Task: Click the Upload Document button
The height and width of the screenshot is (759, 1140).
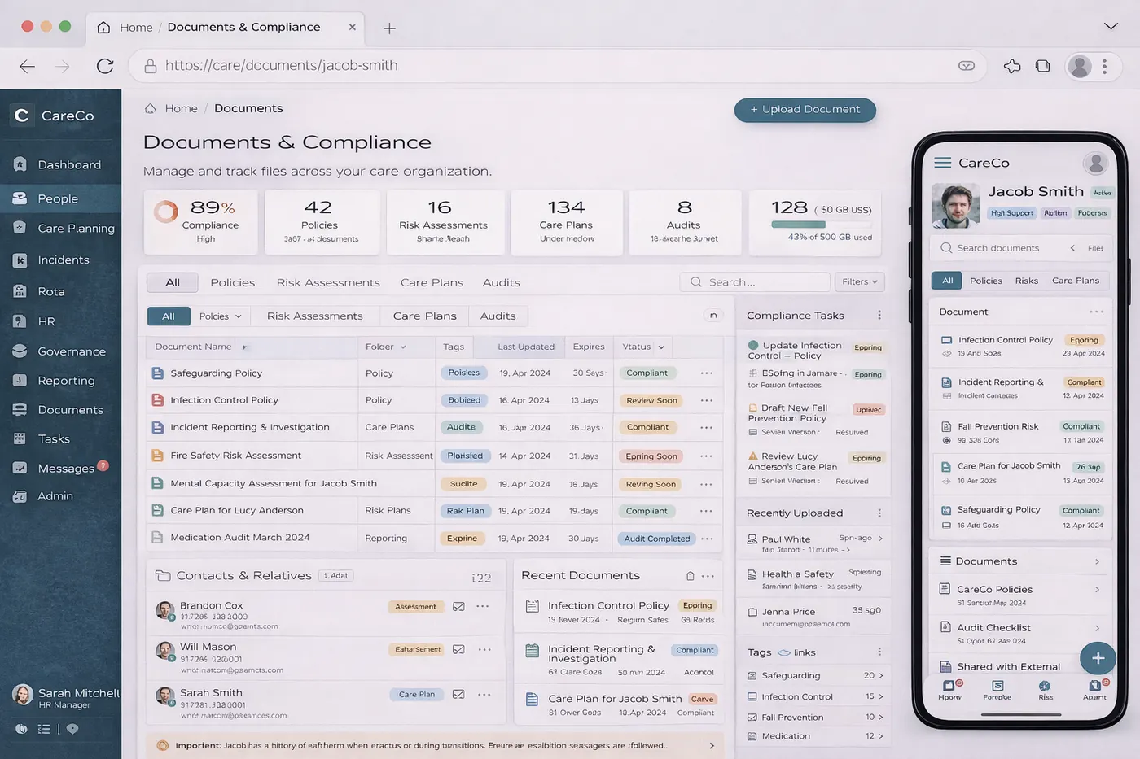Action: coord(805,109)
